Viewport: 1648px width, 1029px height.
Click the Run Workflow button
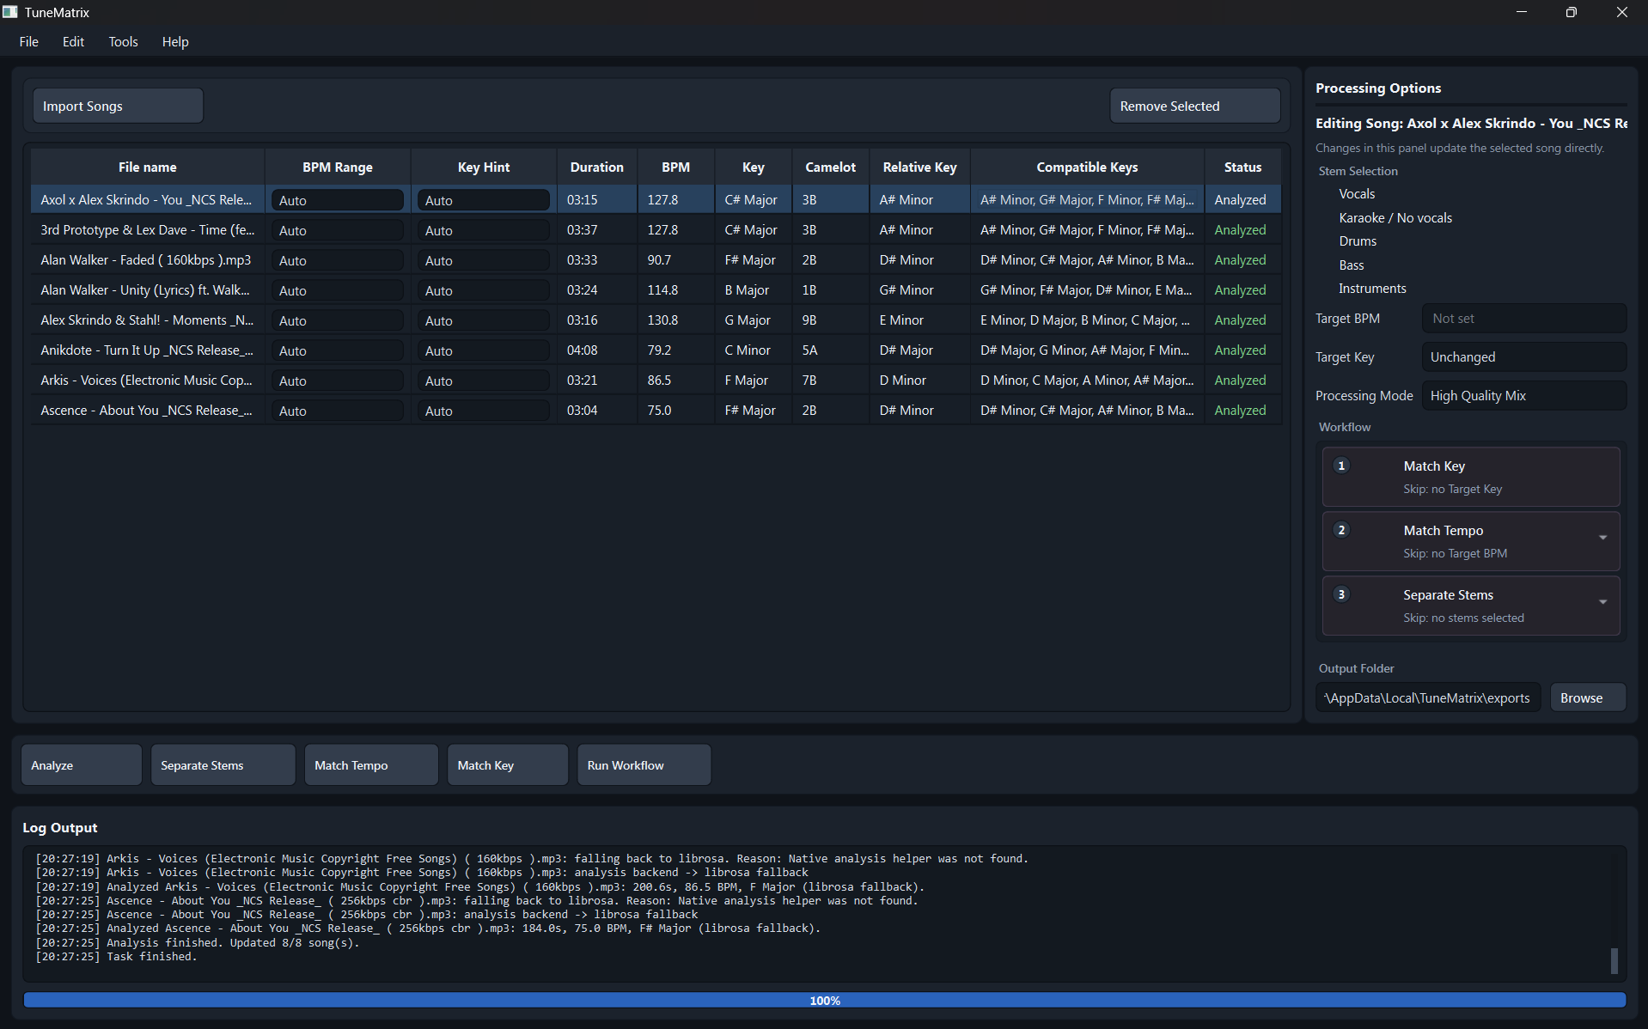[x=644, y=764]
